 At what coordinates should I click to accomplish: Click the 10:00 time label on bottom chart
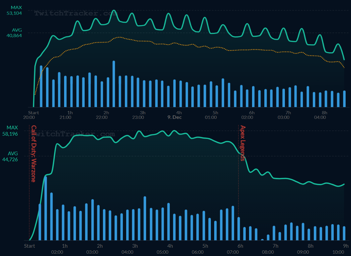click(x=338, y=252)
